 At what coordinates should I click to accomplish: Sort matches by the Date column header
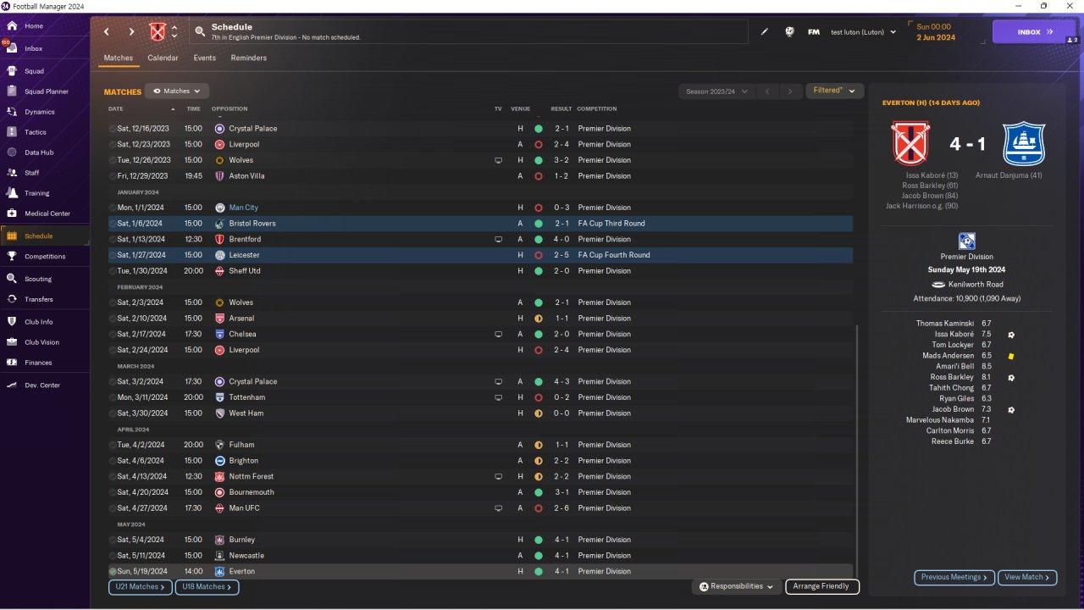click(x=116, y=109)
